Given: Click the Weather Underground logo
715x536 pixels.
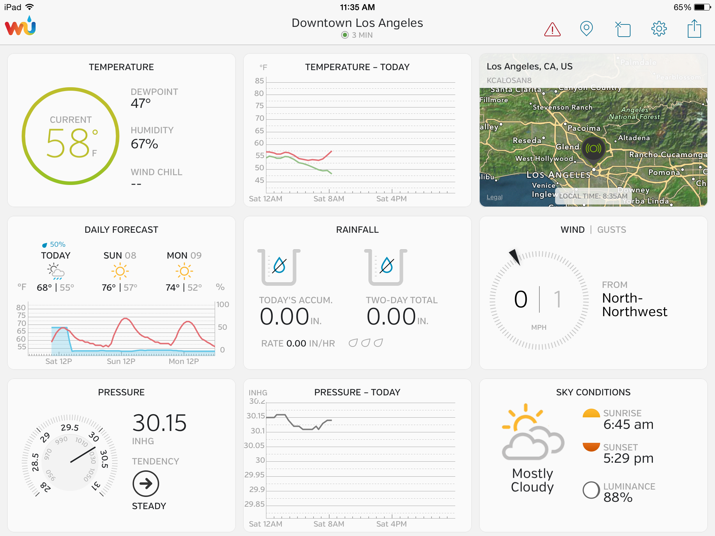Looking at the screenshot, I should (21, 27).
